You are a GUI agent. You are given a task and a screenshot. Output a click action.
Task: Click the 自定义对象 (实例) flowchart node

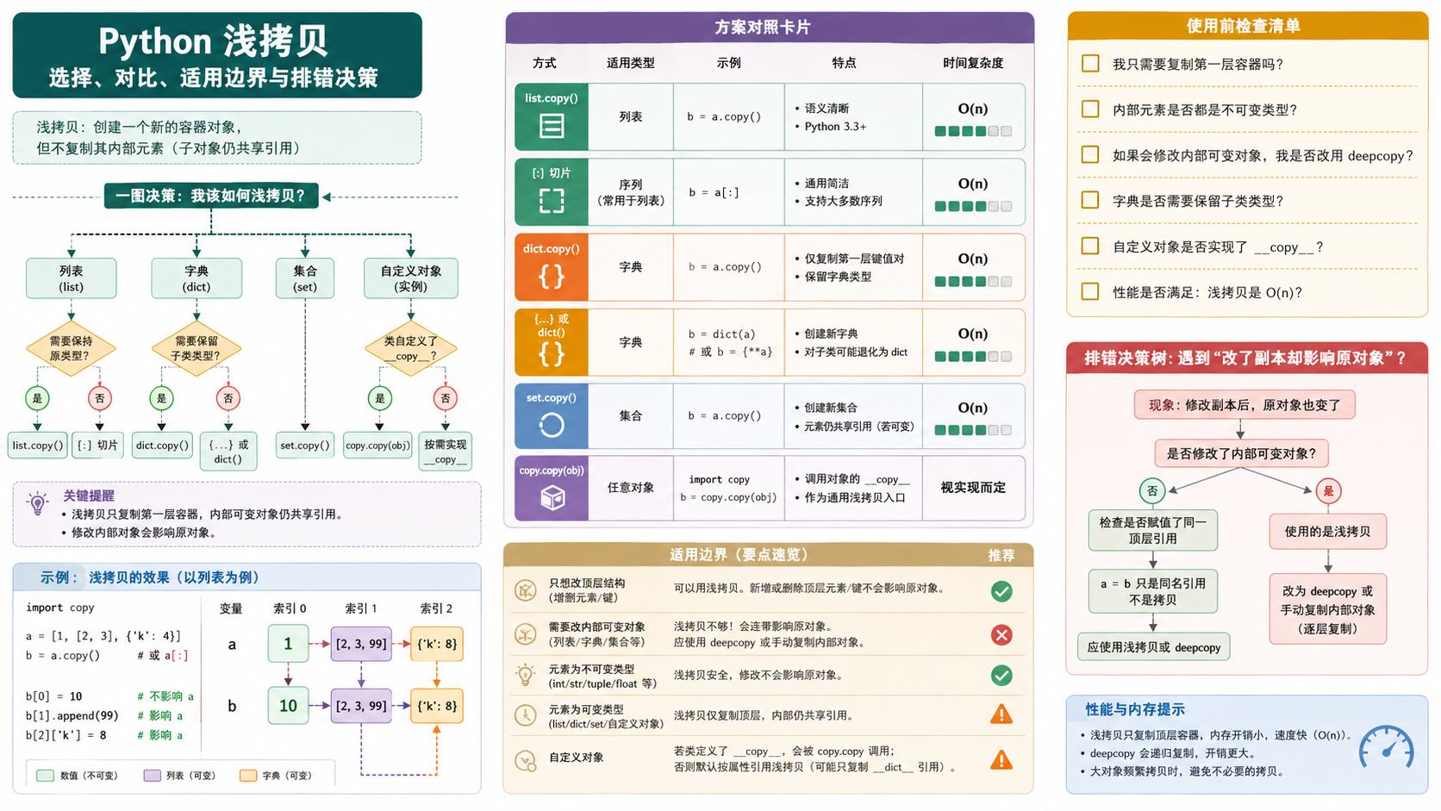click(411, 278)
